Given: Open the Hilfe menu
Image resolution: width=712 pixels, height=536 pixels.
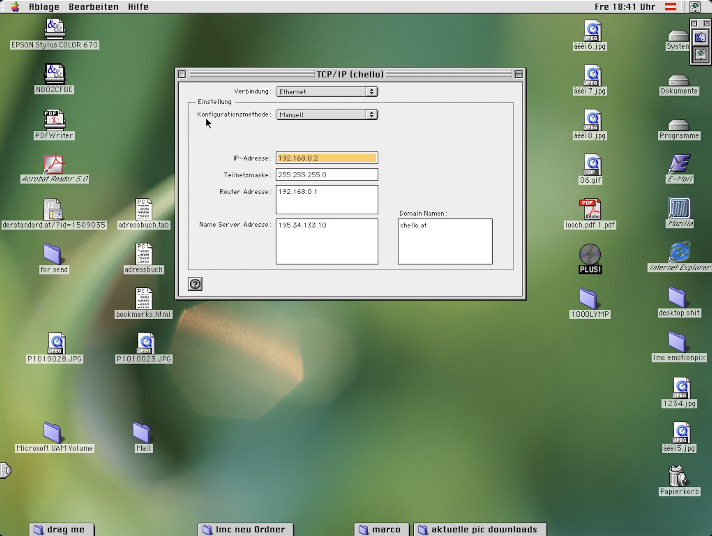Looking at the screenshot, I should point(138,7).
